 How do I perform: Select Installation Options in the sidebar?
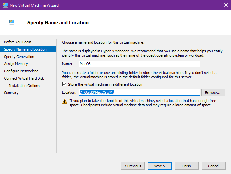(x=24, y=86)
